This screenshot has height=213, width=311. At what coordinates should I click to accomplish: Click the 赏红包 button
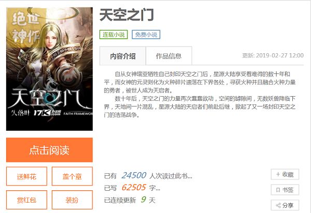(26, 200)
